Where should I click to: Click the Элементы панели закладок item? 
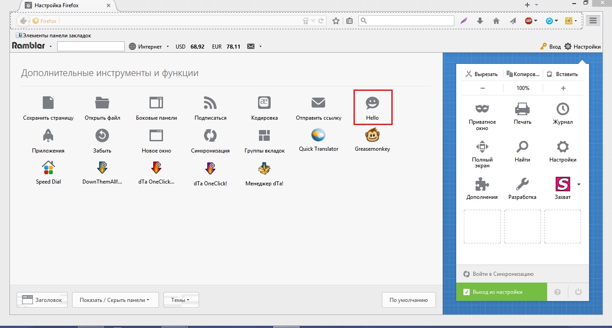point(53,35)
